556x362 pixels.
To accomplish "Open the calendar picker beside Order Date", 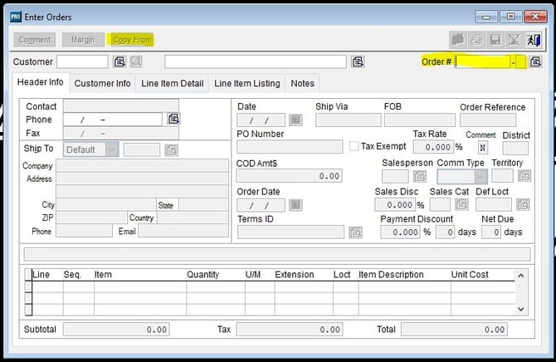I will 295,205.
